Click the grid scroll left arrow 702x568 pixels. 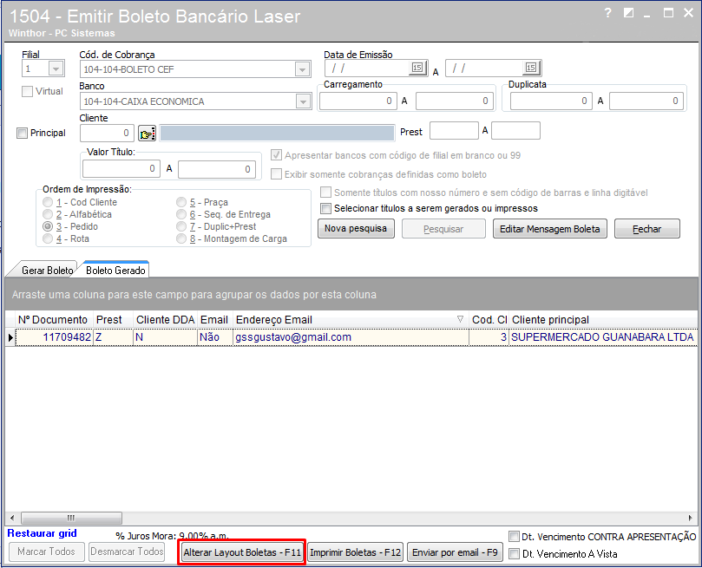12,518
